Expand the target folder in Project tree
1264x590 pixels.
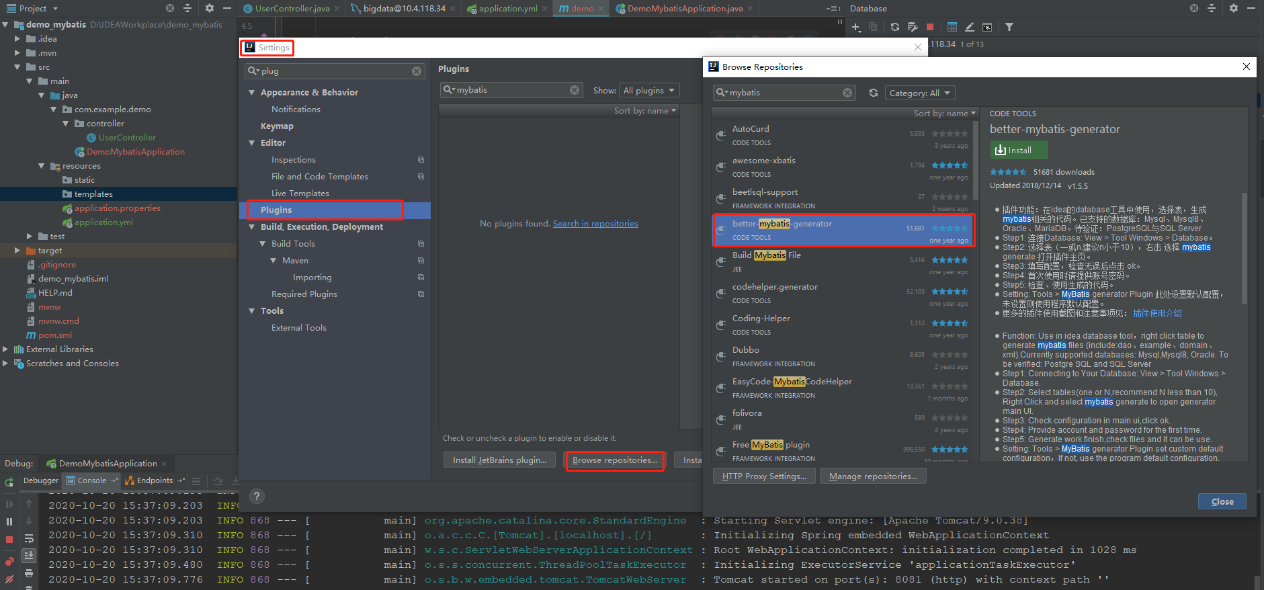[17, 251]
